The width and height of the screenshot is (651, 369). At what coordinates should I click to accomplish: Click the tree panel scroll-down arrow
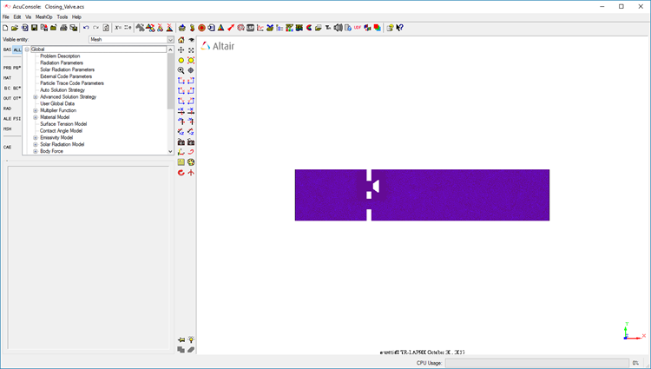click(170, 151)
